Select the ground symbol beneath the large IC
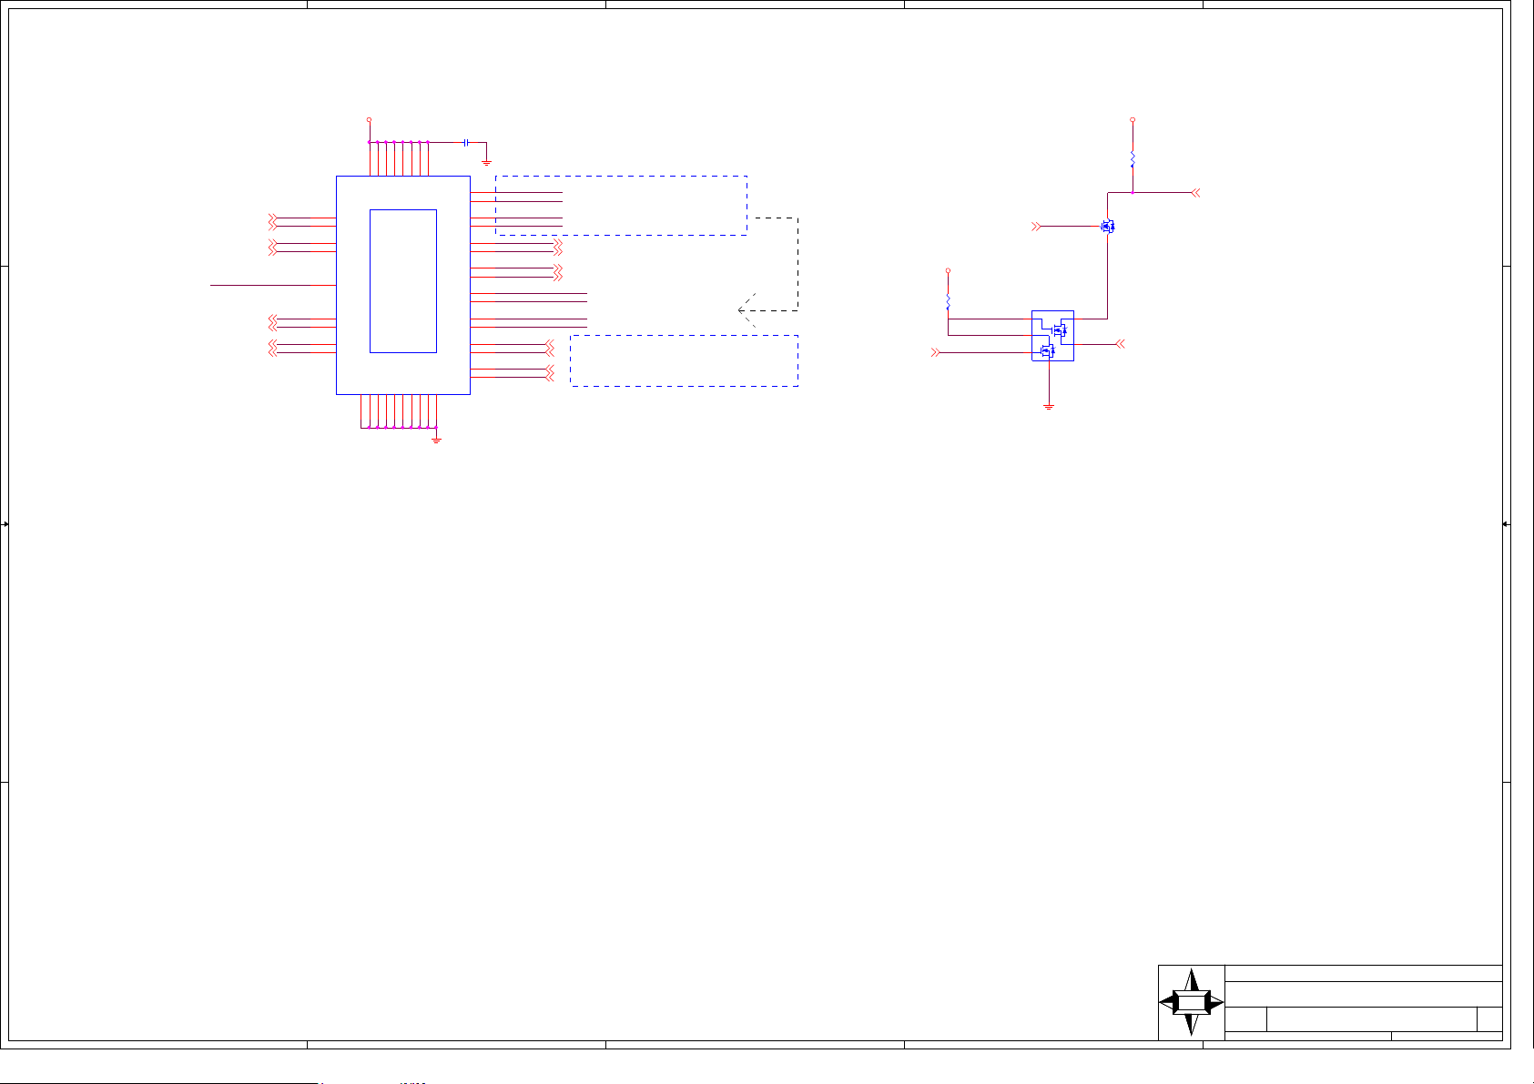This screenshot has height=1084, width=1534. click(x=437, y=441)
